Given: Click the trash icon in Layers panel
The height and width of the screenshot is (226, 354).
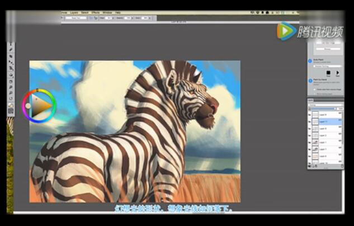Looking at the screenshot, I should point(342,166).
